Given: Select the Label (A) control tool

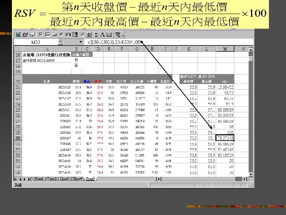Looking at the screenshot, I should (102, 35).
